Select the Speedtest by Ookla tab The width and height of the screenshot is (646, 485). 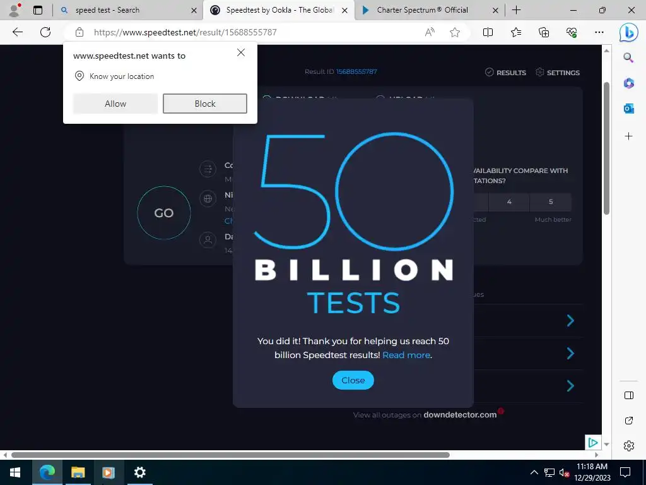280,10
